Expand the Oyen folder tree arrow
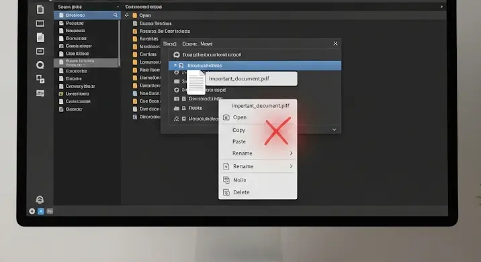This screenshot has height=262, width=481. coord(127,15)
